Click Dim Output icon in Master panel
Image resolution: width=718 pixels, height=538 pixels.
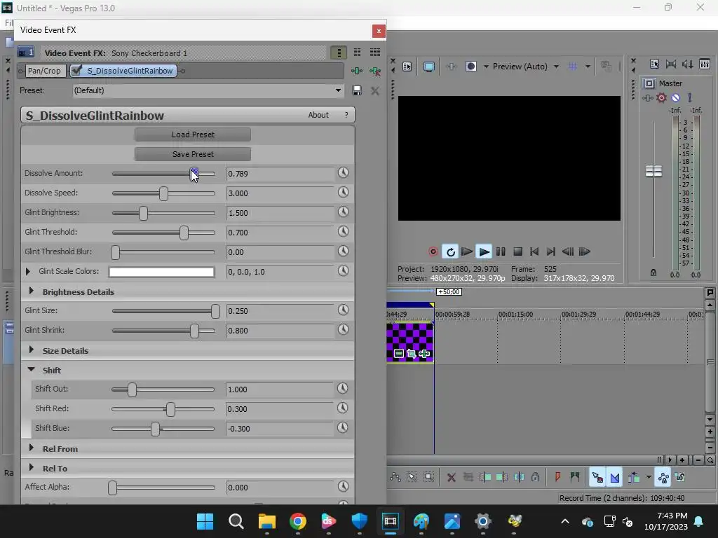click(687, 64)
